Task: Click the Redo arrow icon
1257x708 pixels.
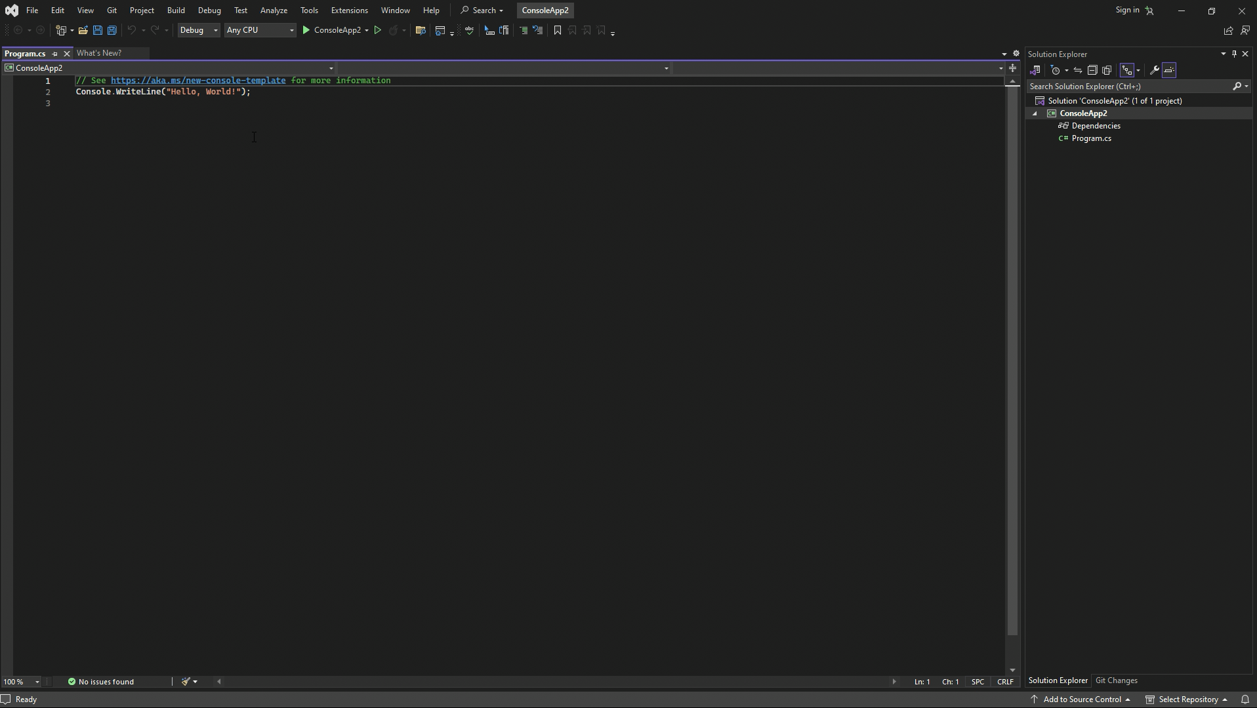Action: coord(155,30)
